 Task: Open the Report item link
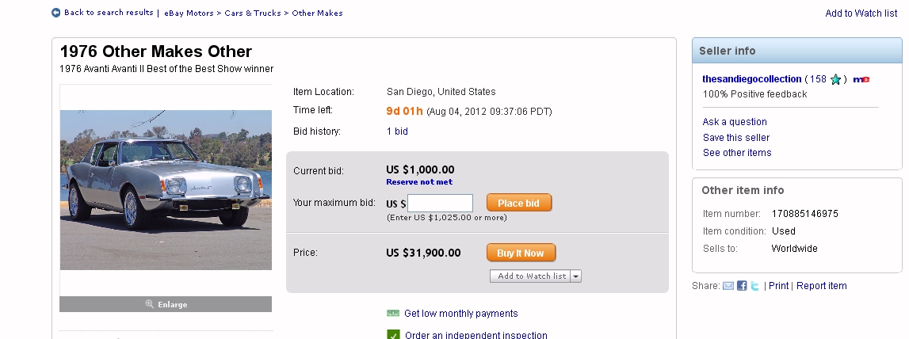tap(821, 286)
